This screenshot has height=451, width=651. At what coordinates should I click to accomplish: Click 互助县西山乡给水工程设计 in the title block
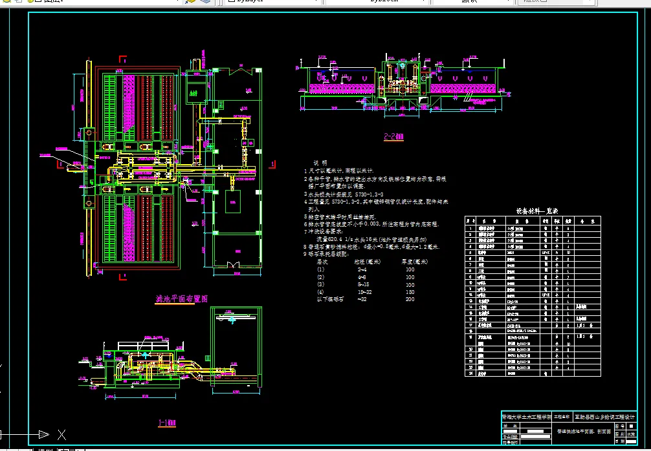[605, 417]
